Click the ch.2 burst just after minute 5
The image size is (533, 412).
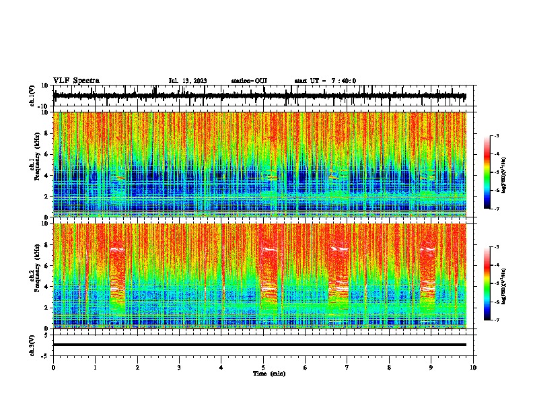point(271,277)
